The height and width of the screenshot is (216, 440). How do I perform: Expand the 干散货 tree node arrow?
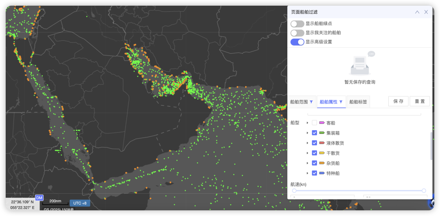point(308,153)
